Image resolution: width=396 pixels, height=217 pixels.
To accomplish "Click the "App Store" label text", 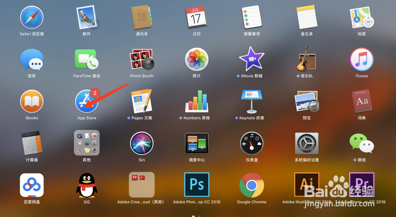I will tap(87, 118).
